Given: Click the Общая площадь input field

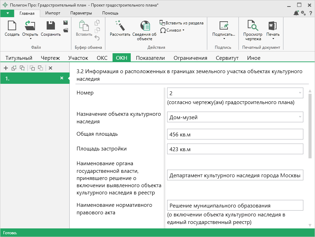Looking at the screenshot, I should pos(235,134).
